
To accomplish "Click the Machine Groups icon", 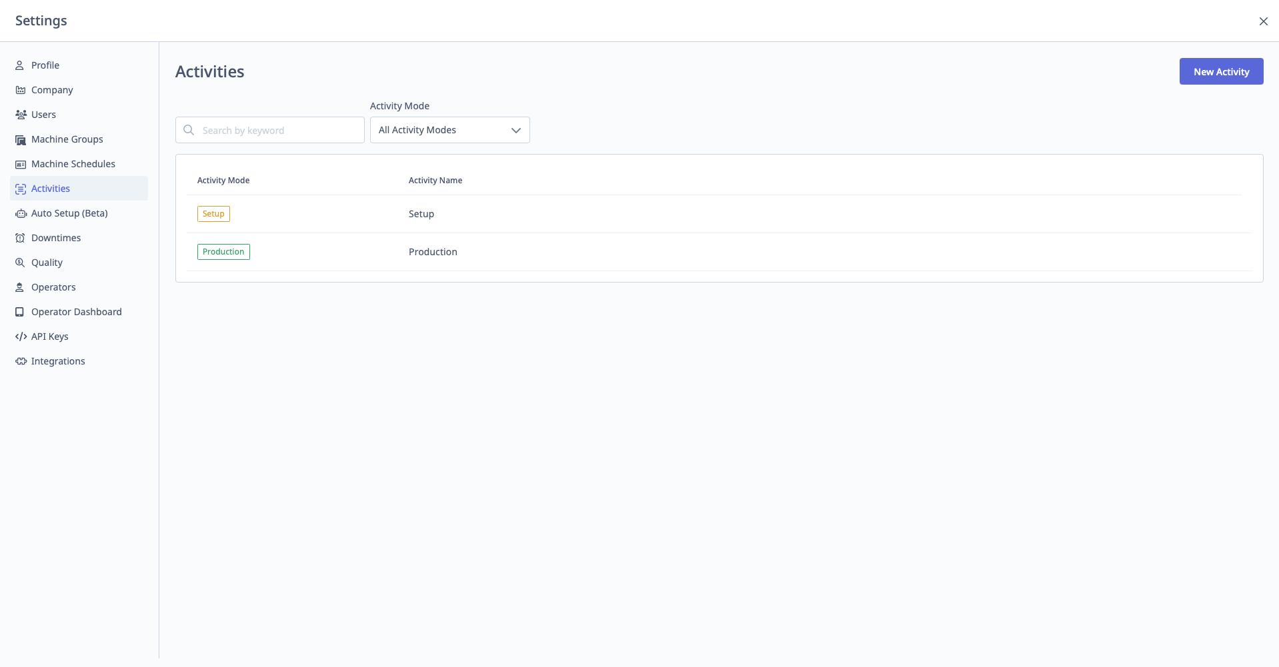I will pos(20,139).
